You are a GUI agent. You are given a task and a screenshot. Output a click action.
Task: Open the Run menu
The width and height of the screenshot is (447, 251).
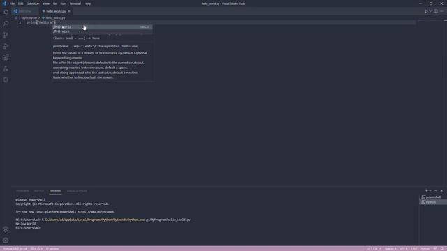[64, 3]
